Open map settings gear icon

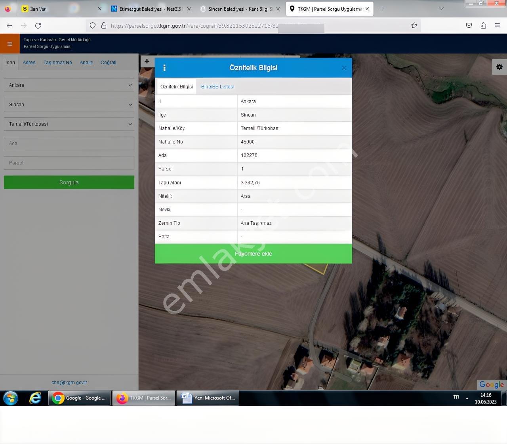499,67
